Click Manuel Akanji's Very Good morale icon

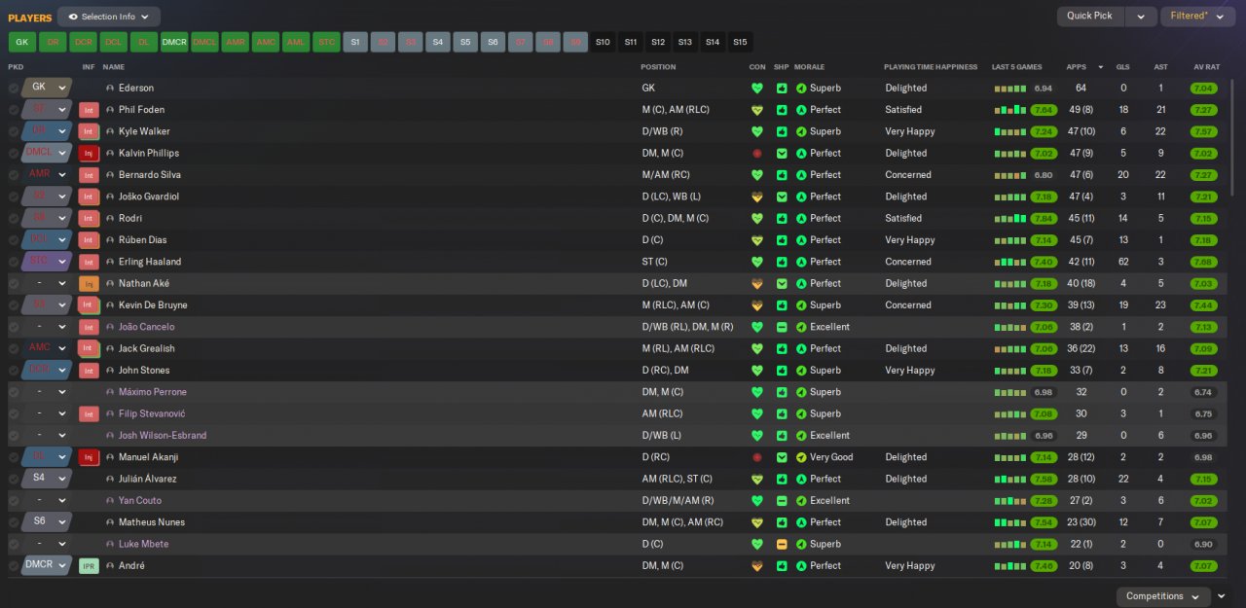tap(801, 457)
